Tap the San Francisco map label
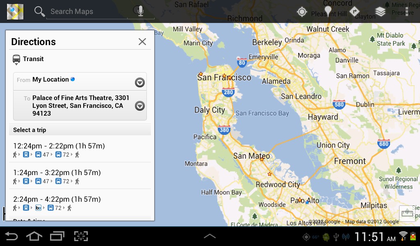This screenshot has width=420, height=246. [x=224, y=77]
